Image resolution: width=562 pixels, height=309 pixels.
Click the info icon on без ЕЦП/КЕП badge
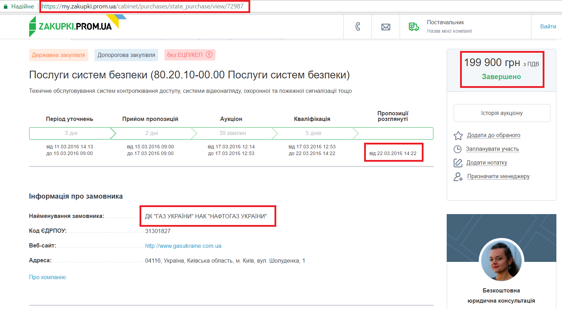(x=209, y=54)
